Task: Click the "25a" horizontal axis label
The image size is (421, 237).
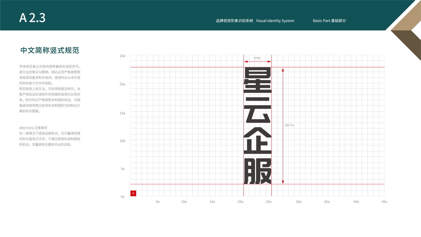Action: tap(269, 202)
